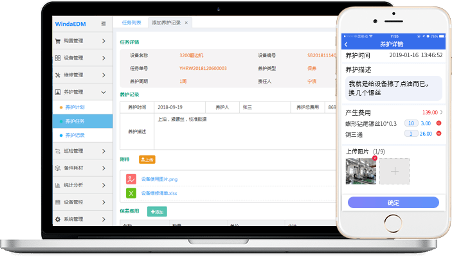Click the green Excel file icon
Screen dimensions: 452x257
[131, 193]
